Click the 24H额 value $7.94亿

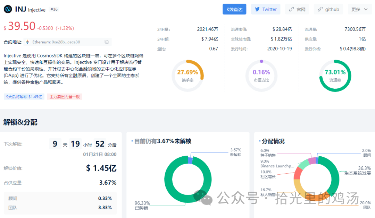210,39
